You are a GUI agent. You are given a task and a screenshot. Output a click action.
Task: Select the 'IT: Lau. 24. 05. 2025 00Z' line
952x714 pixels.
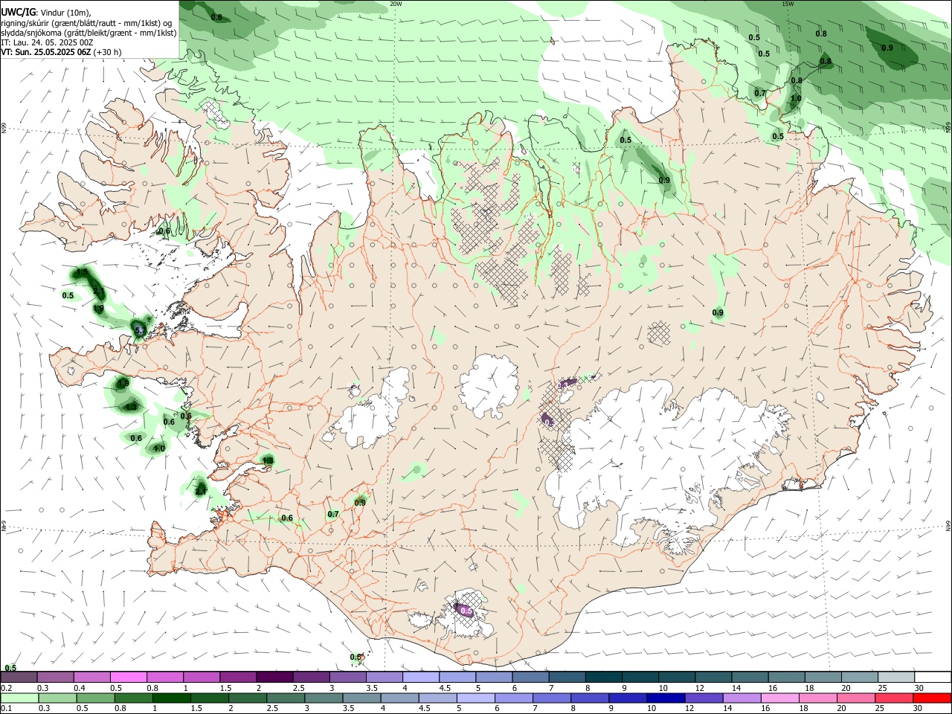(47, 42)
